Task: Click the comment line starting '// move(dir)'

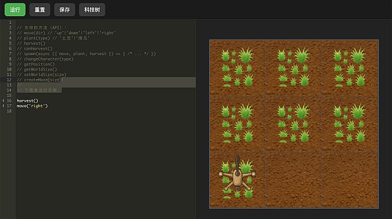Action: (67, 33)
